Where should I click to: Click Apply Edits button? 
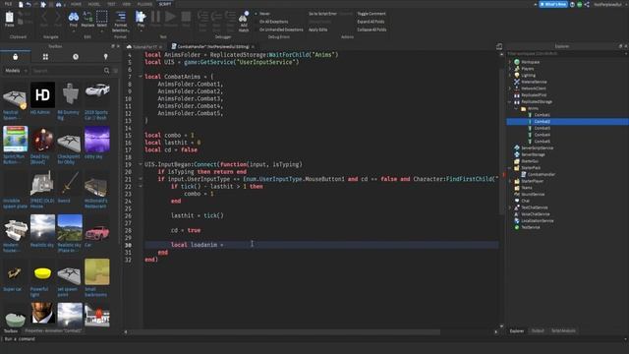tap(317, 29)
